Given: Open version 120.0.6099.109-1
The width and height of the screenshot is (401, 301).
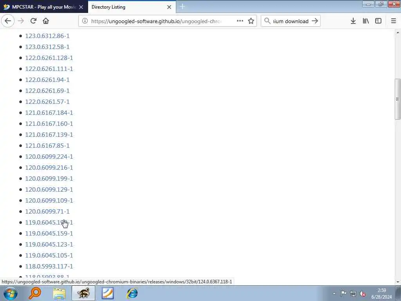Looking at the screenshot, I should (49, 201).
